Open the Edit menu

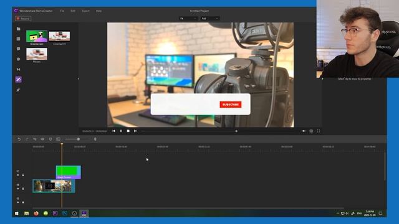73,11
